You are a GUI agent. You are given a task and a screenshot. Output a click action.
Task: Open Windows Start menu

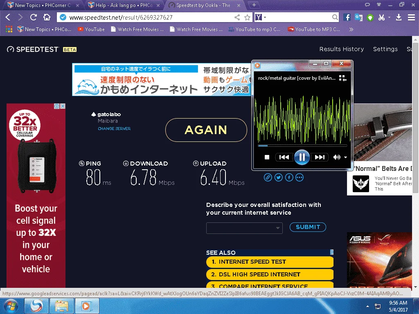coord(11,306)
